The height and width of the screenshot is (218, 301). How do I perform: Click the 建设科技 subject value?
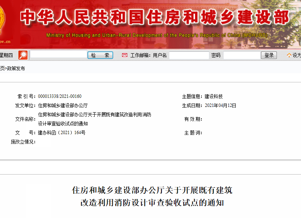[x=213, y=96]
